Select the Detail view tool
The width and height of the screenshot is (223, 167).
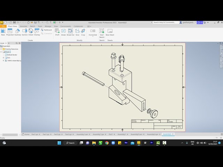tap(31, 32)
